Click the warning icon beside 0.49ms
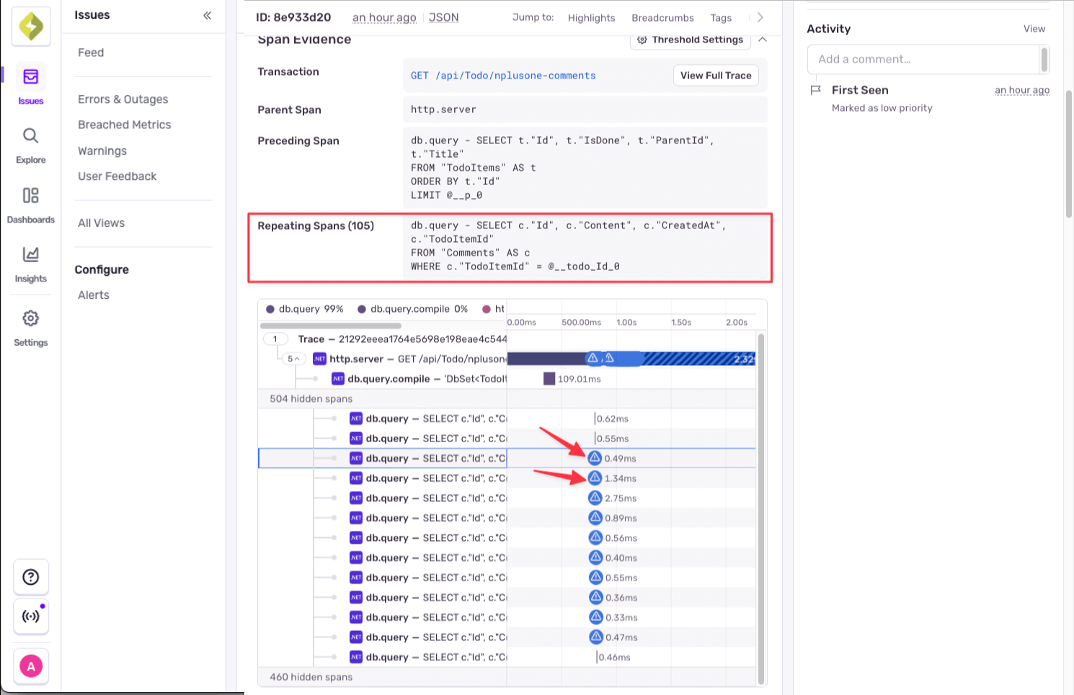This screenshot has height=695, width=1074. [595, 458]
